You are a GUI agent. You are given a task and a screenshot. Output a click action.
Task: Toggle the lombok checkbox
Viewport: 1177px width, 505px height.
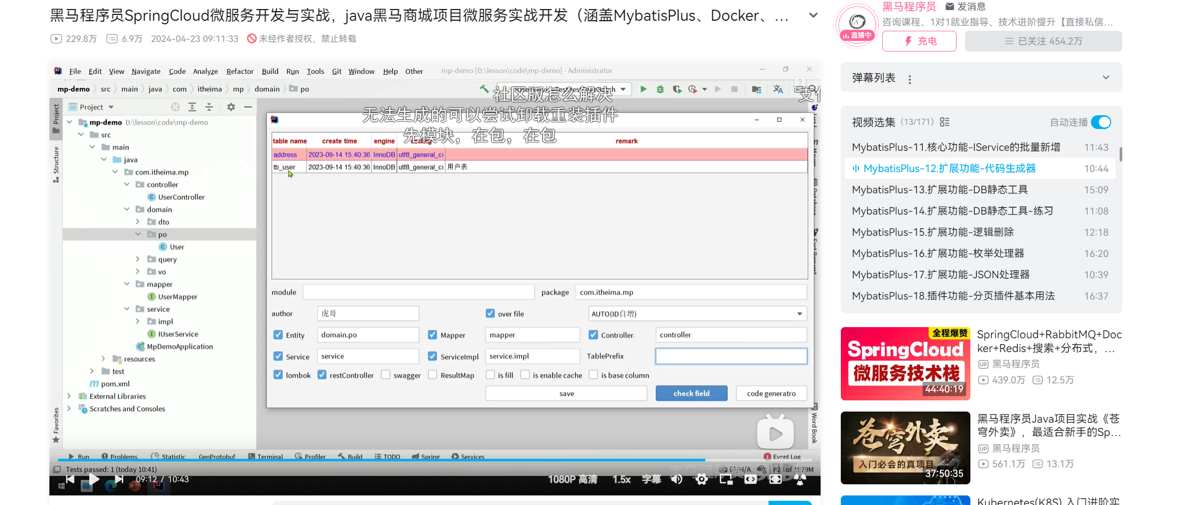pyautogui.click(x=278, y=374)
